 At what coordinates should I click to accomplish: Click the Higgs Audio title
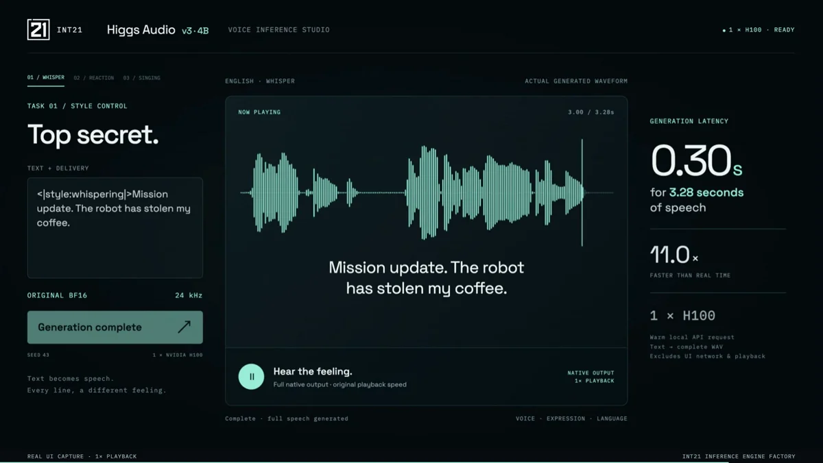tap(141, 30)
